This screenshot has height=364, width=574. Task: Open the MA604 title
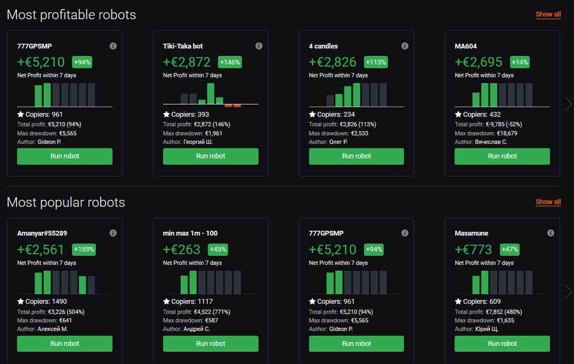(466, 46)
